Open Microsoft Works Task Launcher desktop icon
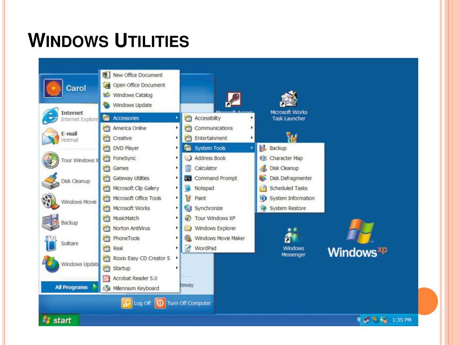The height and width of the screenshot is (345, 460). [289, 106]
